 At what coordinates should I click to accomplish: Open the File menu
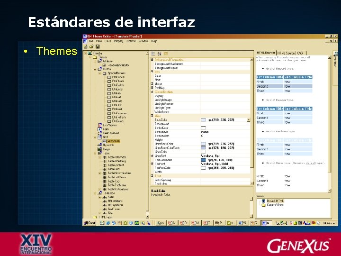click(x=91, y=41)
